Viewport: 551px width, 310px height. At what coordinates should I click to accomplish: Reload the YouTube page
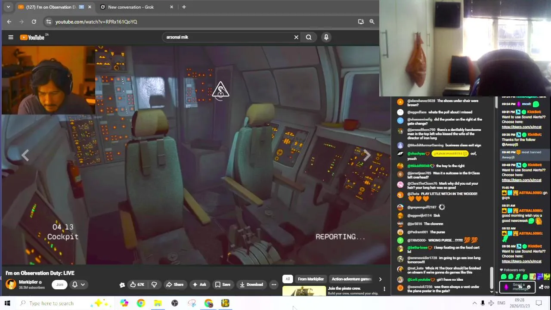tap(34, 22)
